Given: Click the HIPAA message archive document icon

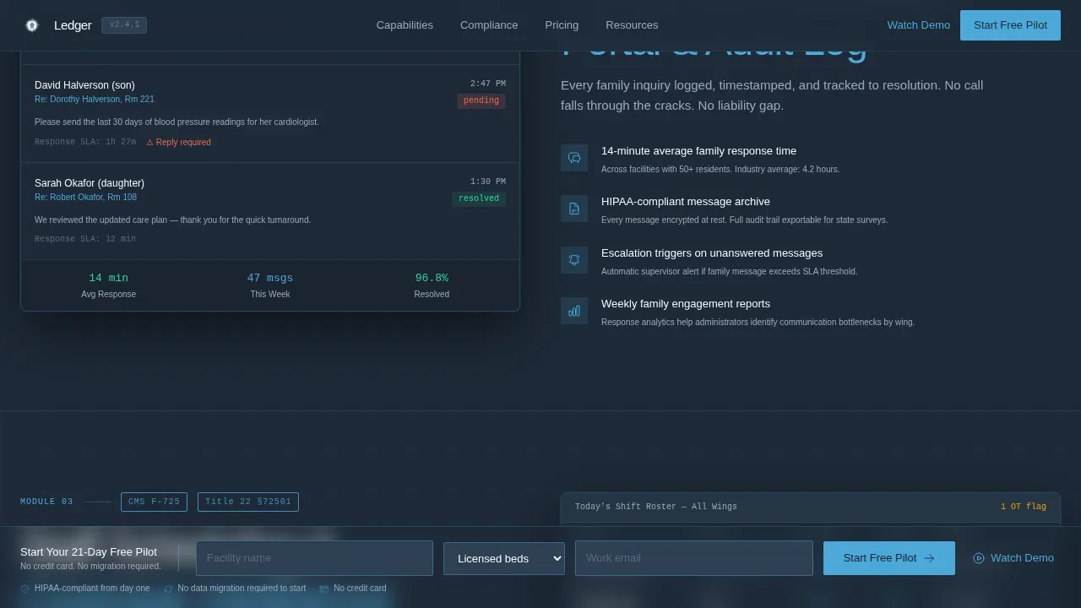Looking at the screenshot, I should [574, 209].
